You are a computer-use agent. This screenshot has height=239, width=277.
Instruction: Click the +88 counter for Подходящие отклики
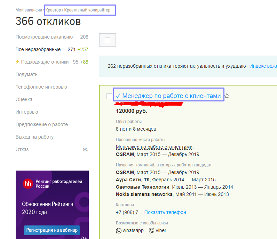(84, 62)
